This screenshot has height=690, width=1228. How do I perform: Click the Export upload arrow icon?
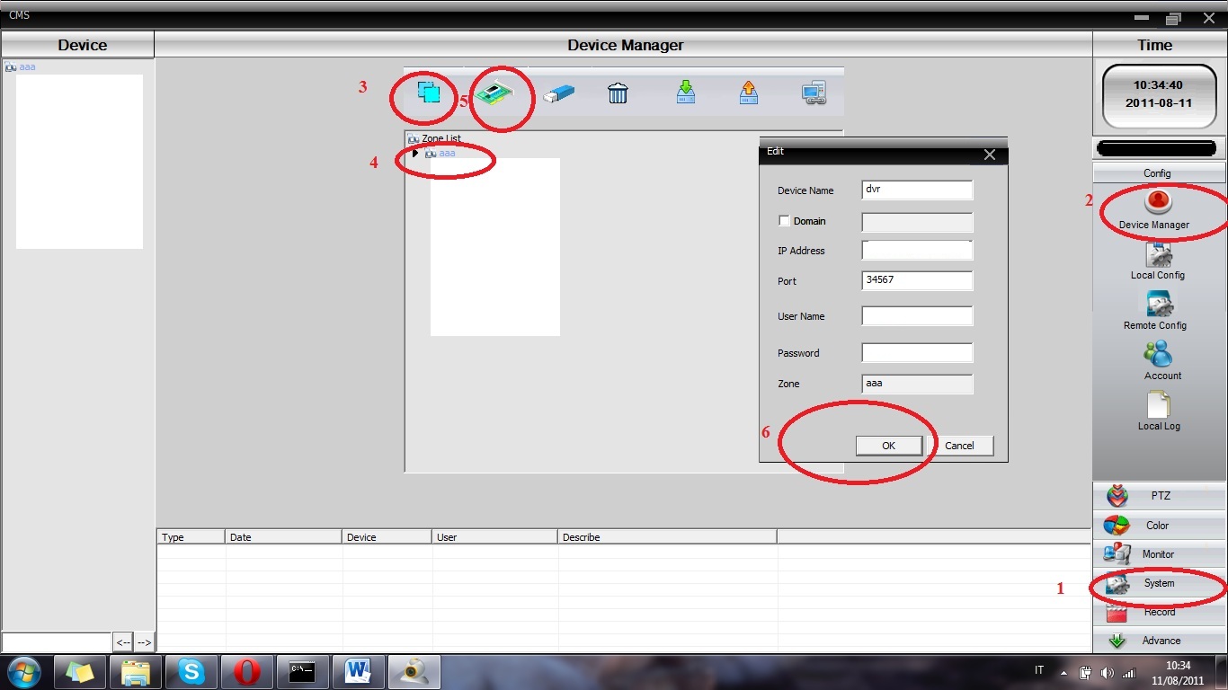coord(749,93)
